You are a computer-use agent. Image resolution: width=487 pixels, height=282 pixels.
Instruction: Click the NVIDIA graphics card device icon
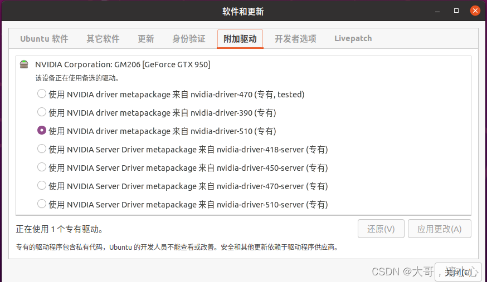pyautogui.click(x=24, y=65)
